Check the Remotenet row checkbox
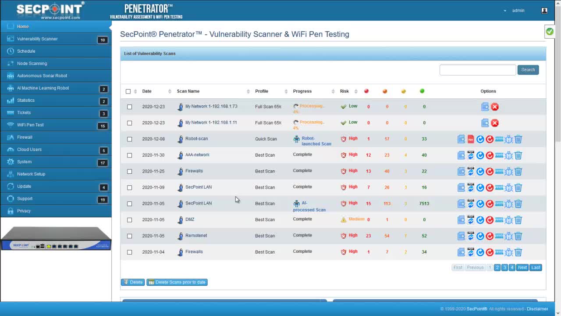The image size is (561, 316). [129, 236]
